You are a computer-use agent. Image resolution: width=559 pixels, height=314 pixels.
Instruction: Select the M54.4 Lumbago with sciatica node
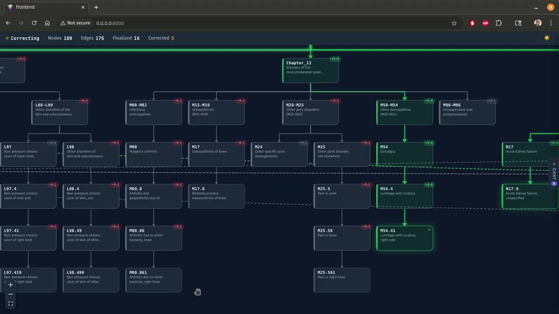pos(405,196)
